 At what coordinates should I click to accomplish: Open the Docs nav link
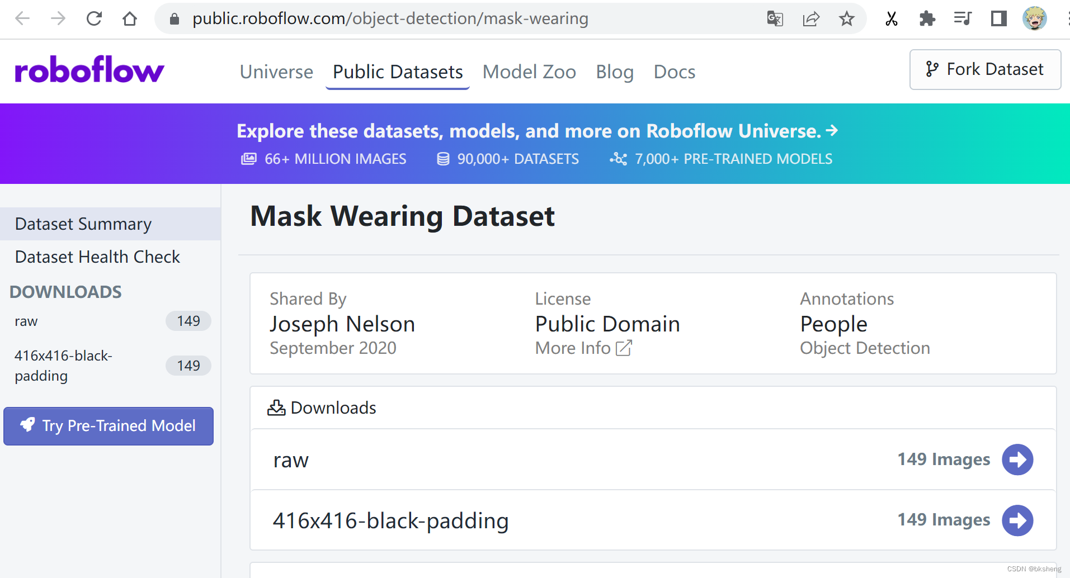tap(675, 72)
